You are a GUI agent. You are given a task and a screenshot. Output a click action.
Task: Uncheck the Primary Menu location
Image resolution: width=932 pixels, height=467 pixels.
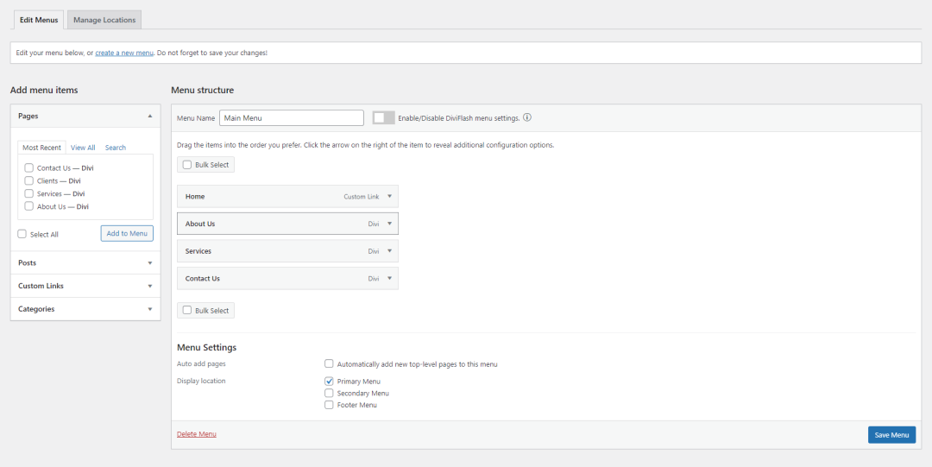(x=329, y=382)
